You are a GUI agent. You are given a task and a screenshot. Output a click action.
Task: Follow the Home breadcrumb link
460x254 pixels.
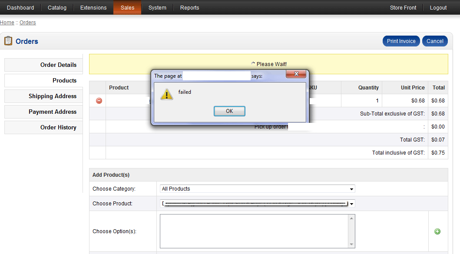click(x=7, y=22)
